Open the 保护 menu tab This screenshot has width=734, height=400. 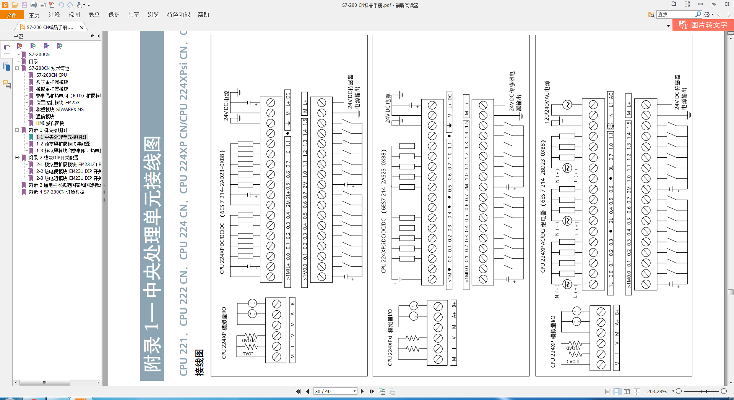click(114, 15)
